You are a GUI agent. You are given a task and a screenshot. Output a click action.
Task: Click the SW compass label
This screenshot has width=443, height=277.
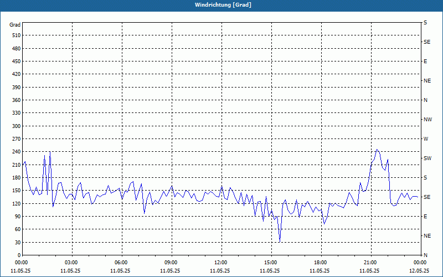pos(427,158)
